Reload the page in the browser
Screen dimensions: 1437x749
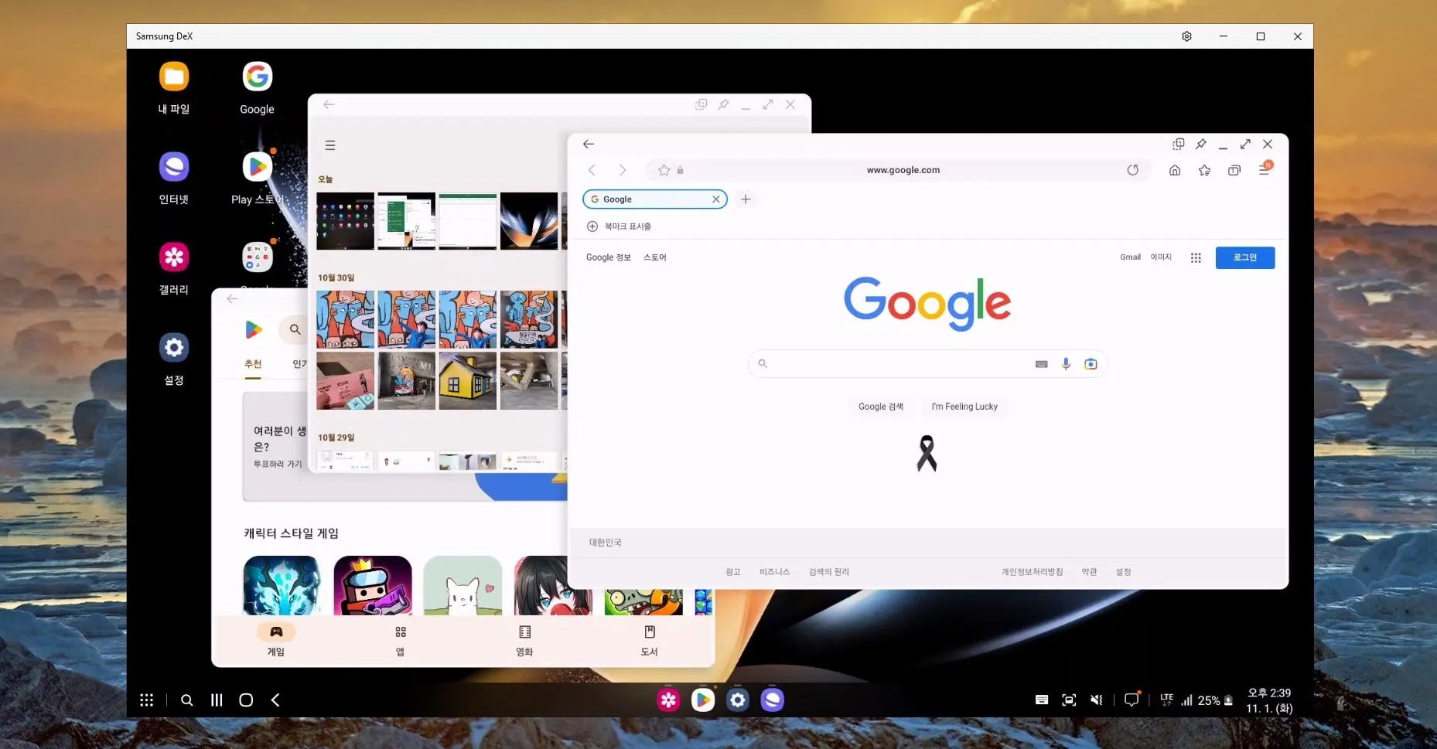tap(1132, 170)
